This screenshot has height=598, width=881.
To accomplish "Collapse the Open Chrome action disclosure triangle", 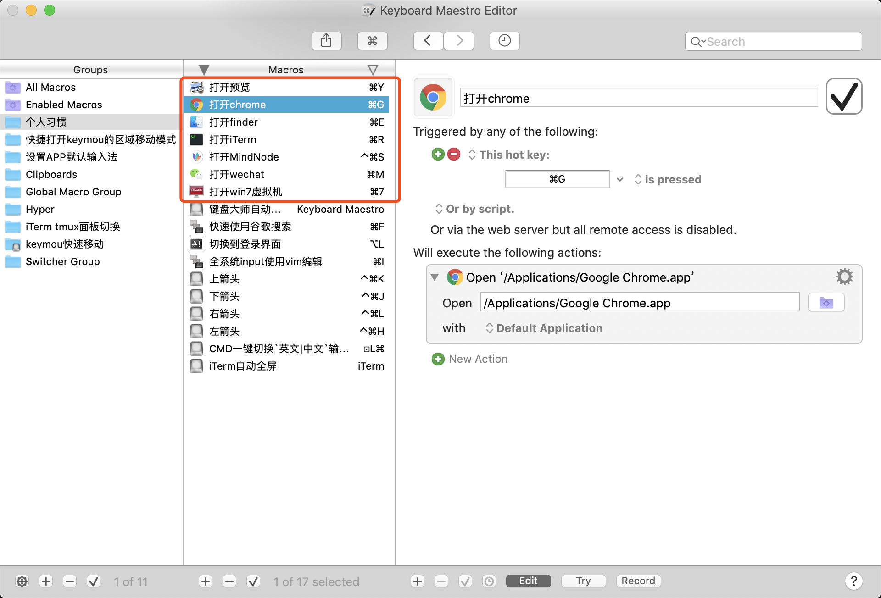I will pos(435,277).
